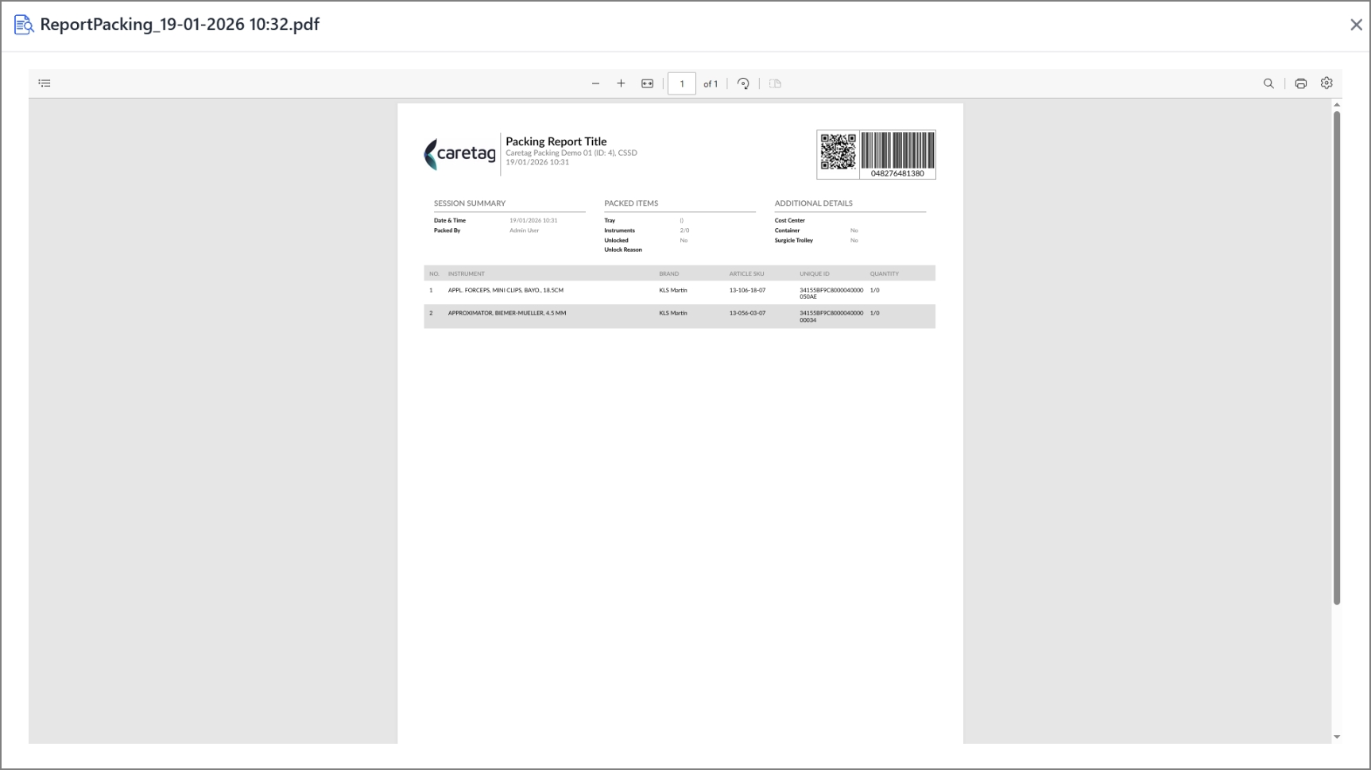The width and height of the screenshot is (1371, 770).
Task: Click the 'Unlock Reason' label
Action: pos(622,250)
